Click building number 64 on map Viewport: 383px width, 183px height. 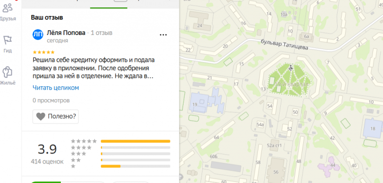(x=216, y=137)
